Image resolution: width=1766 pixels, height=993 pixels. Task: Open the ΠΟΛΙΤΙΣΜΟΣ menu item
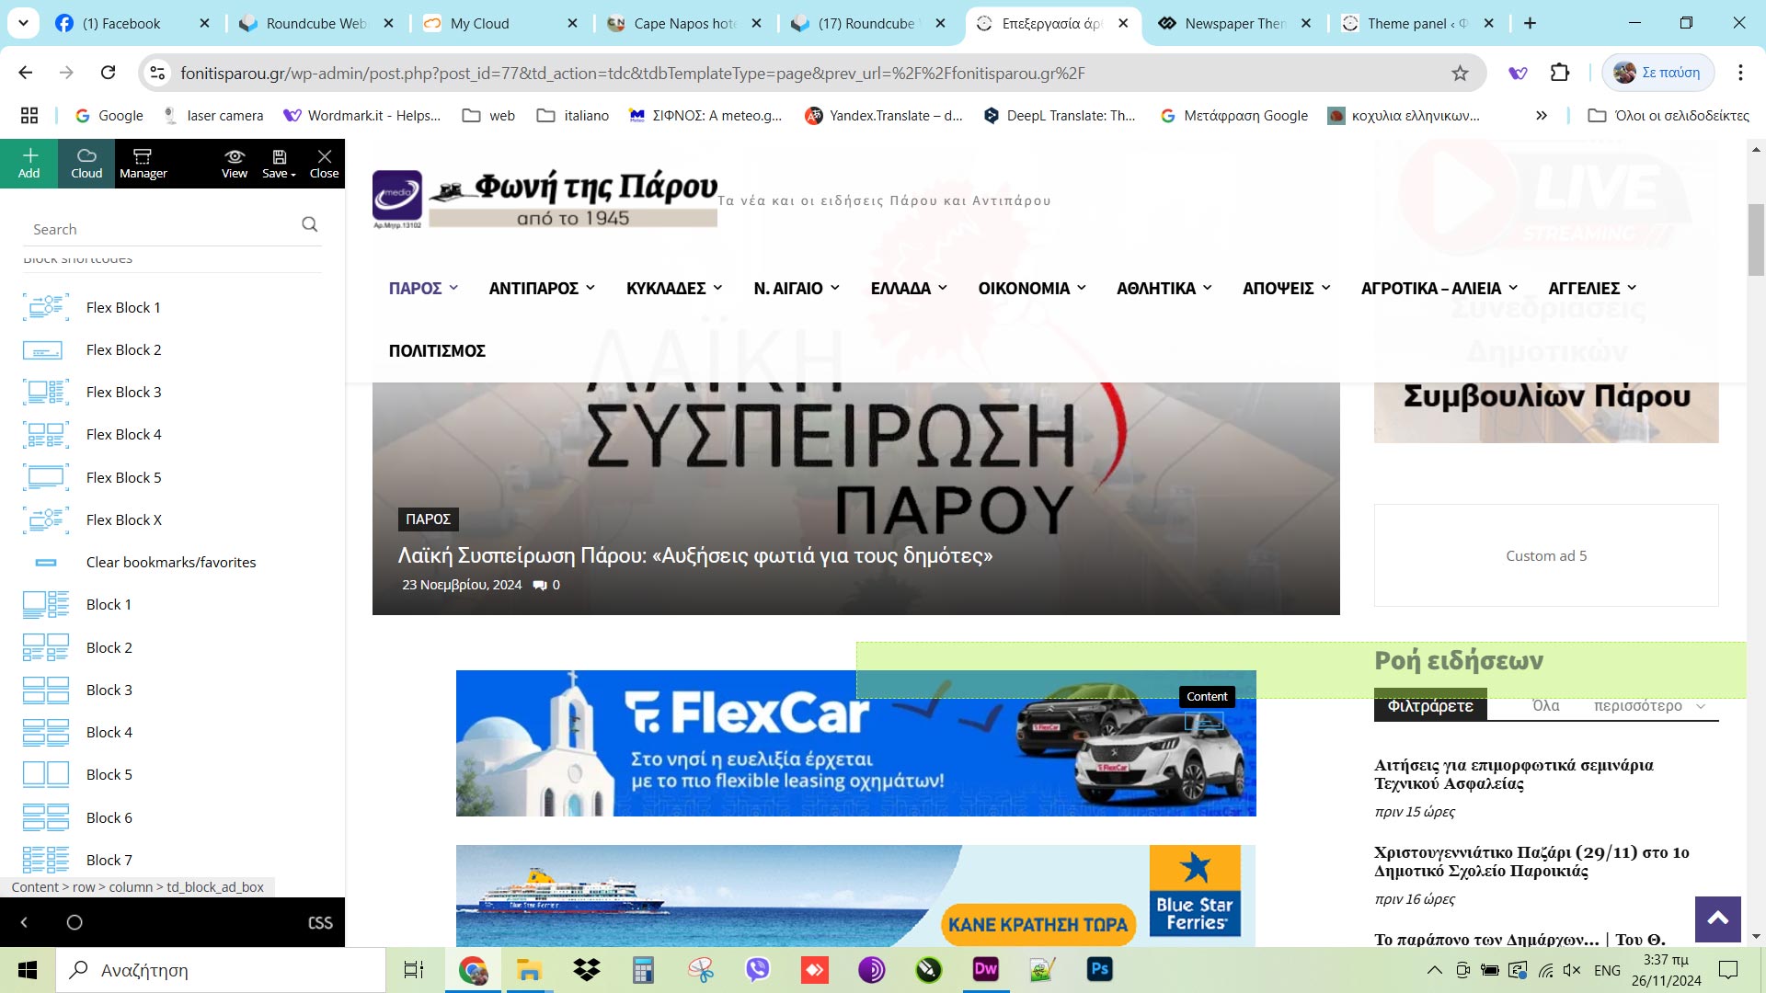(x=437, y=351)
